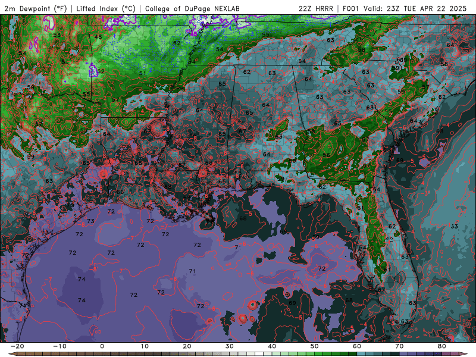Click the 80 label on the color scale
476x357 pixels.
pyautogui.click(x=442, y=346)
